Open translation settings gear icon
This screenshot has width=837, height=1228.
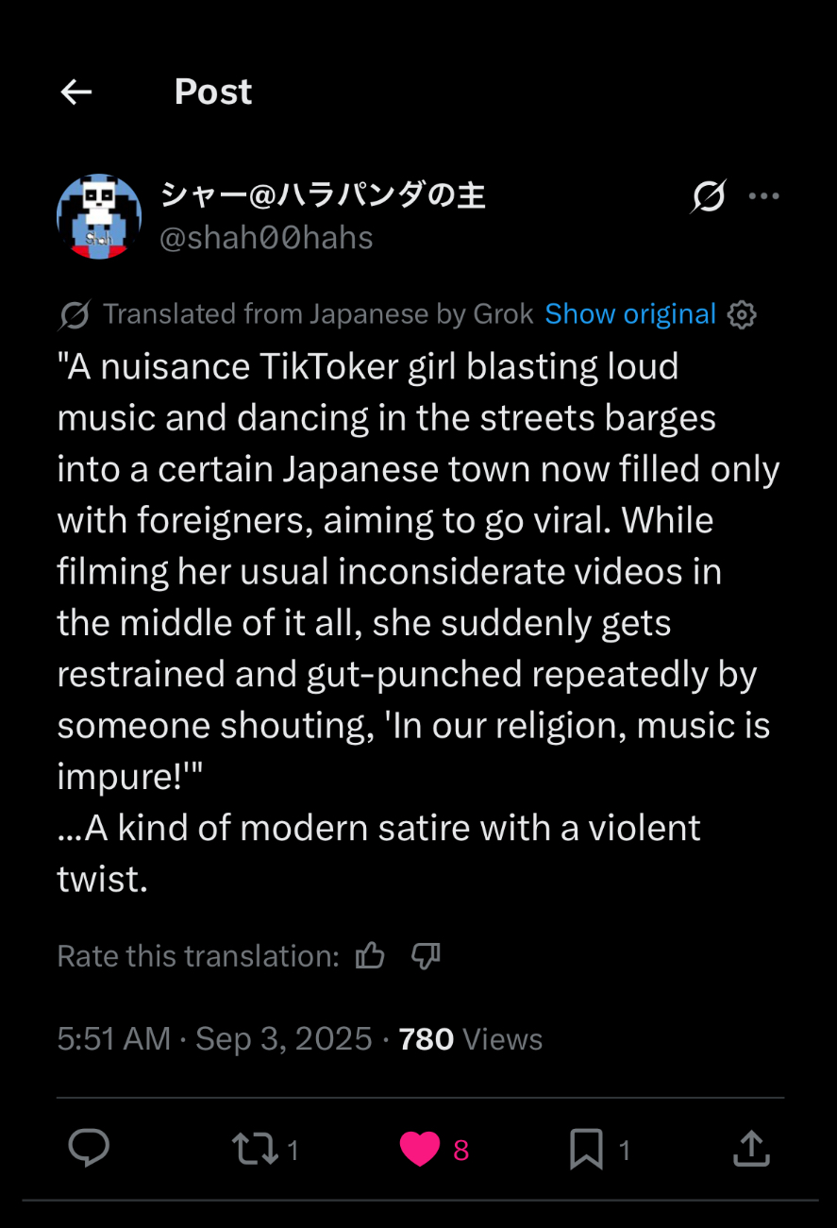(x=743, y=314)
